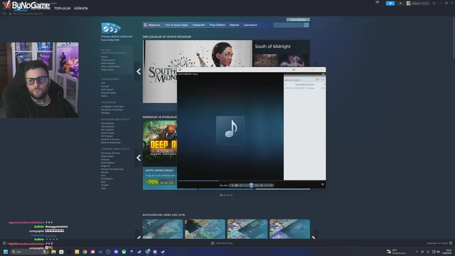Adjust the Media Player volume slider
The width and height of the screenshot is (455, 256).
click(268, 185)
